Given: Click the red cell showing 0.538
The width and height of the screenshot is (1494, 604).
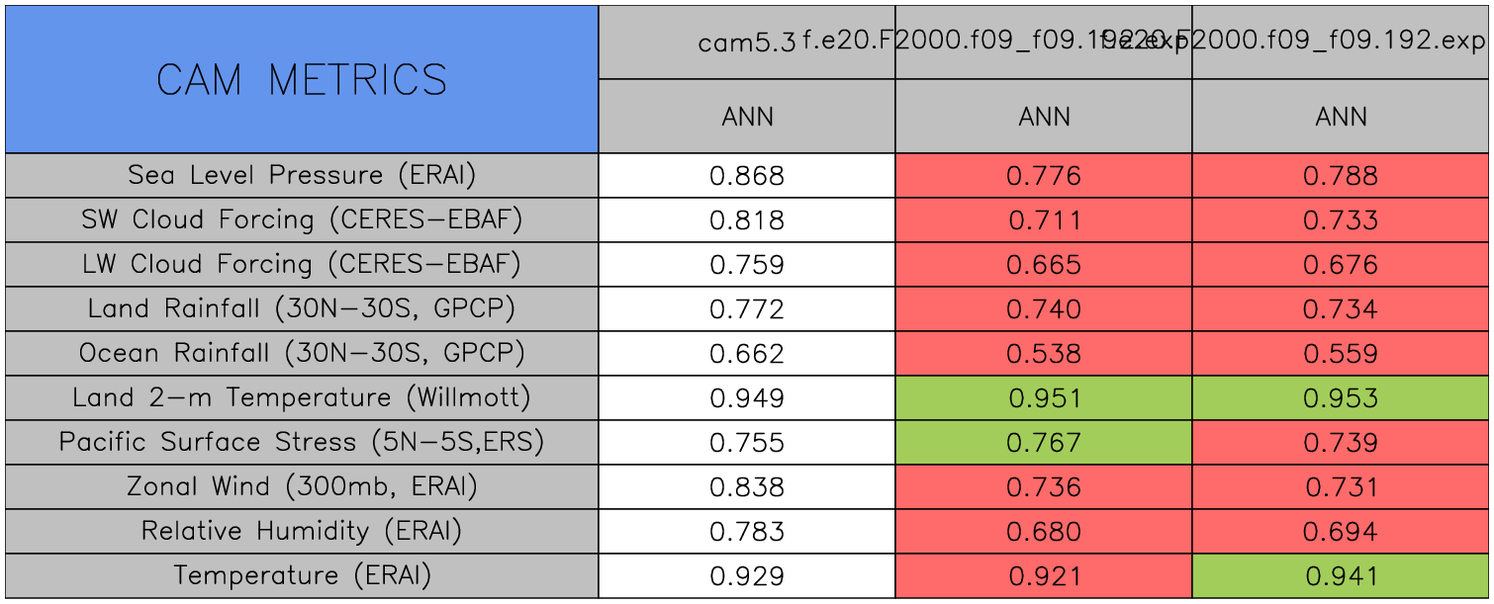Looking at the screenshot, I should (x=1044, y=354).
